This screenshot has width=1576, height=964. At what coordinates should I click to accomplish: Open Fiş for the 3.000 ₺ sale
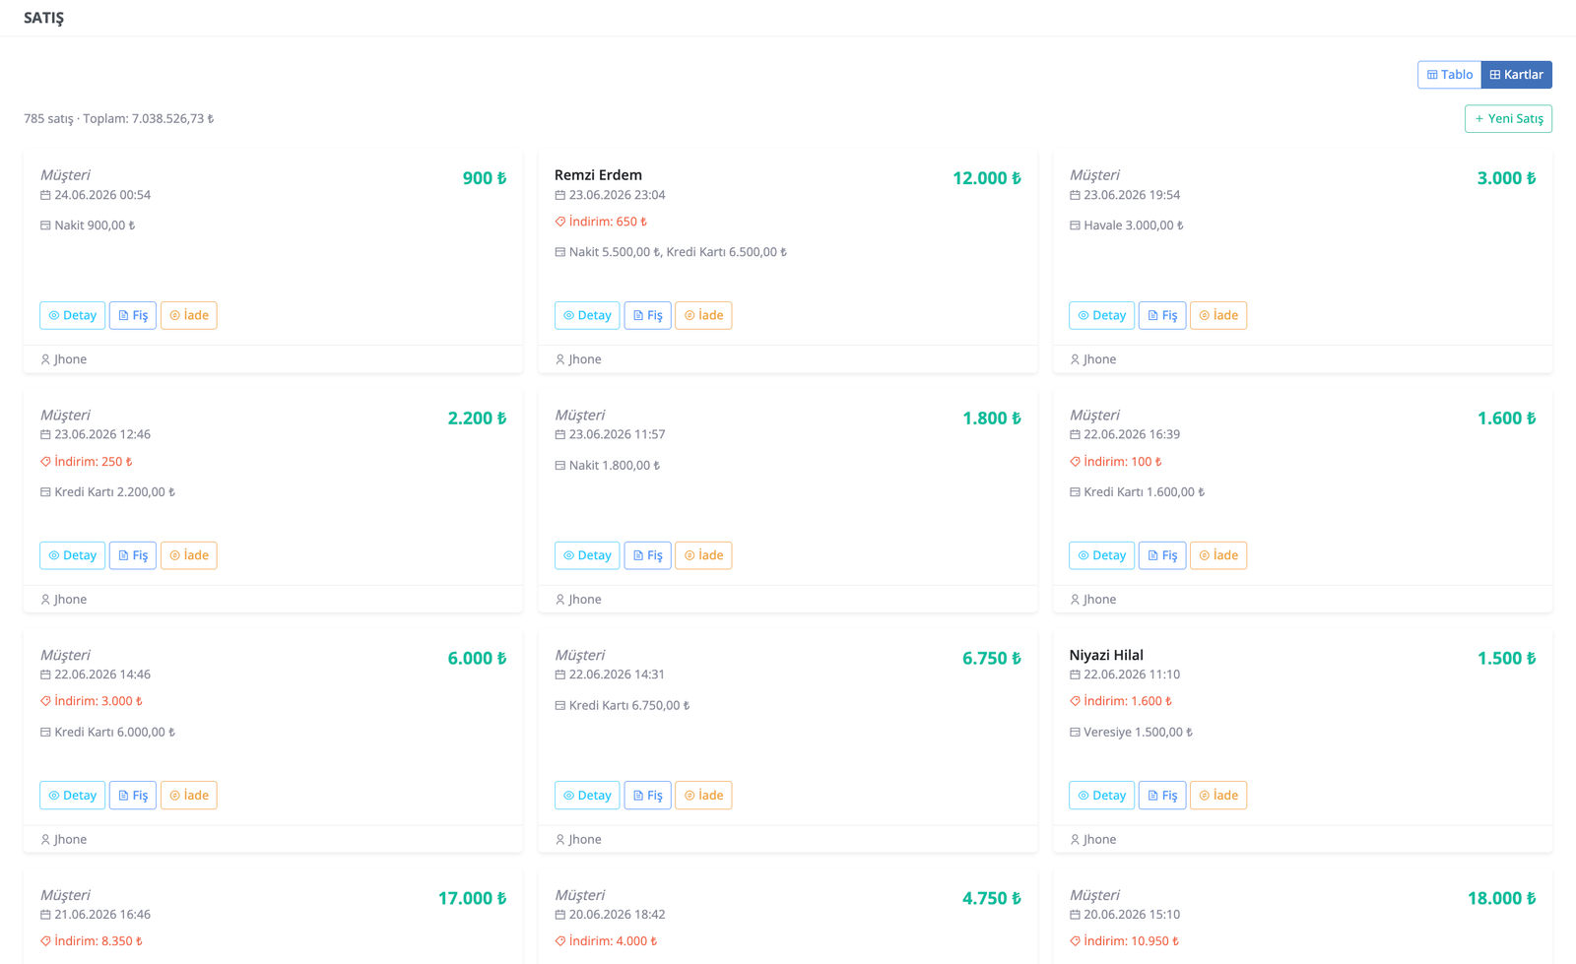[x=1162, y=315]
